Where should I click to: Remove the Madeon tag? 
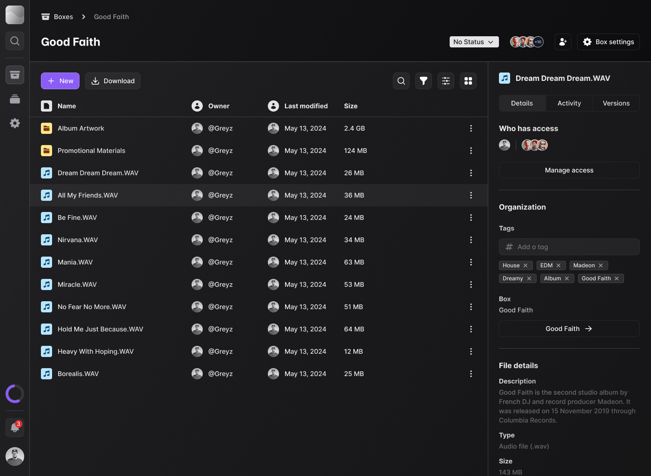point(601,265)
